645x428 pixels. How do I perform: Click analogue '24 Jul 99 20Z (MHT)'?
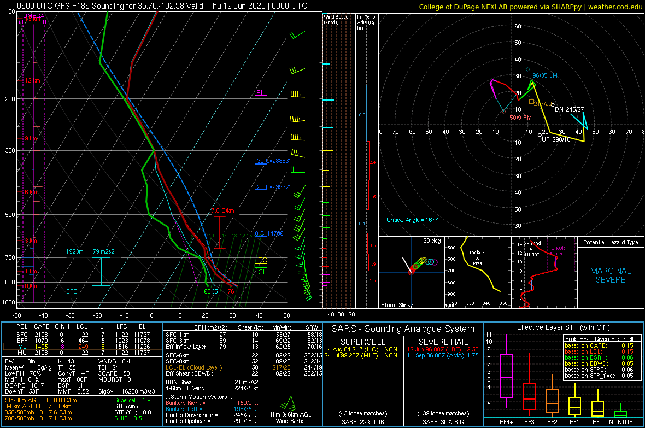[x=351, y=355]
